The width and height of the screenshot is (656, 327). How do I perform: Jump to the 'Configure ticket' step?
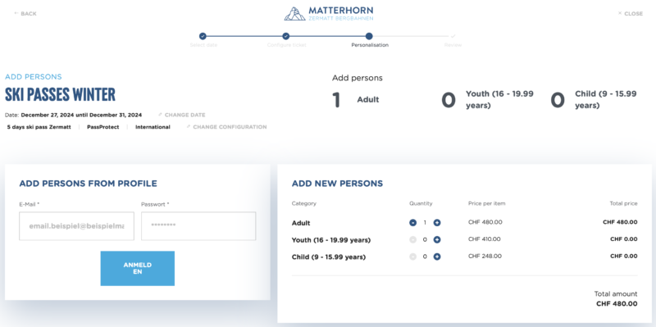click(x=285, y=36)
